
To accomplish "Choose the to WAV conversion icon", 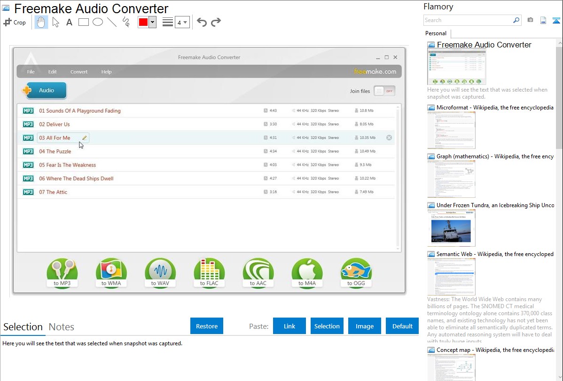I will coord(160,273).
